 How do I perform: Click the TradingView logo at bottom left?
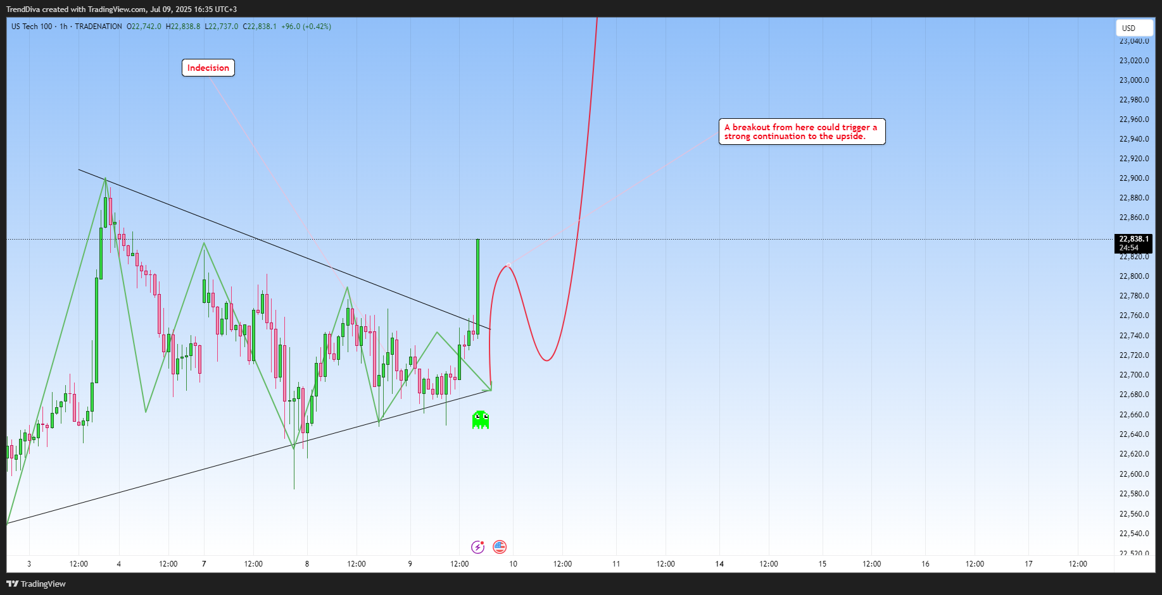tap(36, 584)
